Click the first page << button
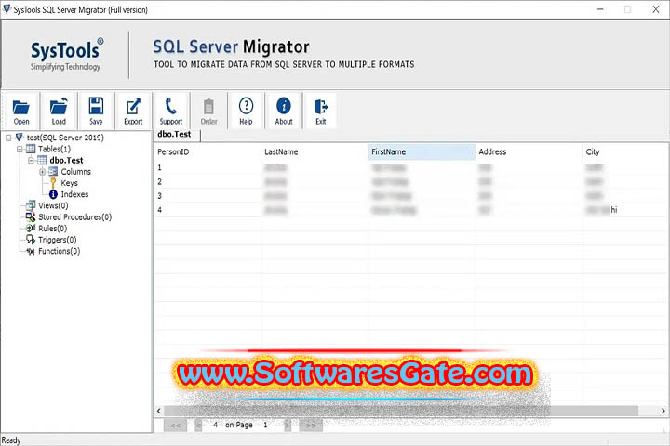 coord(175,425)
